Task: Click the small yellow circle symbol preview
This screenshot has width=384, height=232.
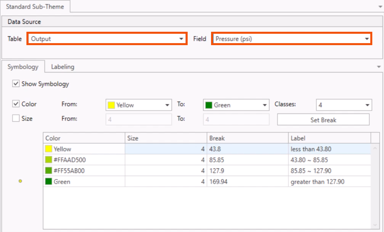Action: point(20,181)
